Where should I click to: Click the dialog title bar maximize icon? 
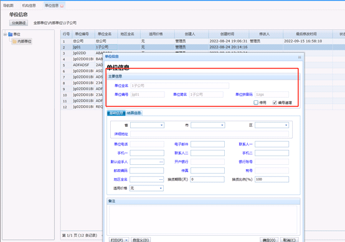coord(300,57)
